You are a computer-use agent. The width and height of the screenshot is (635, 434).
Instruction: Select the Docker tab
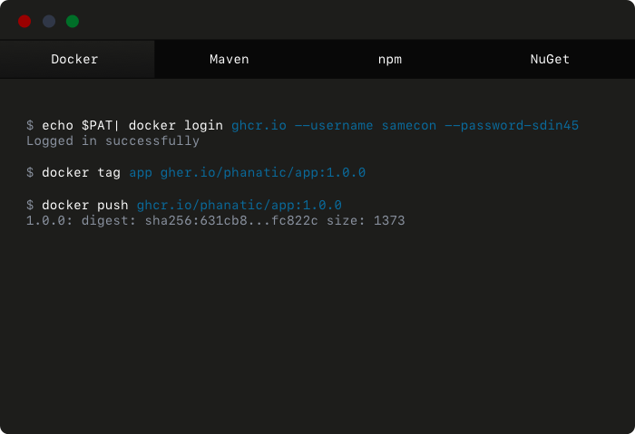pos(74,60)
